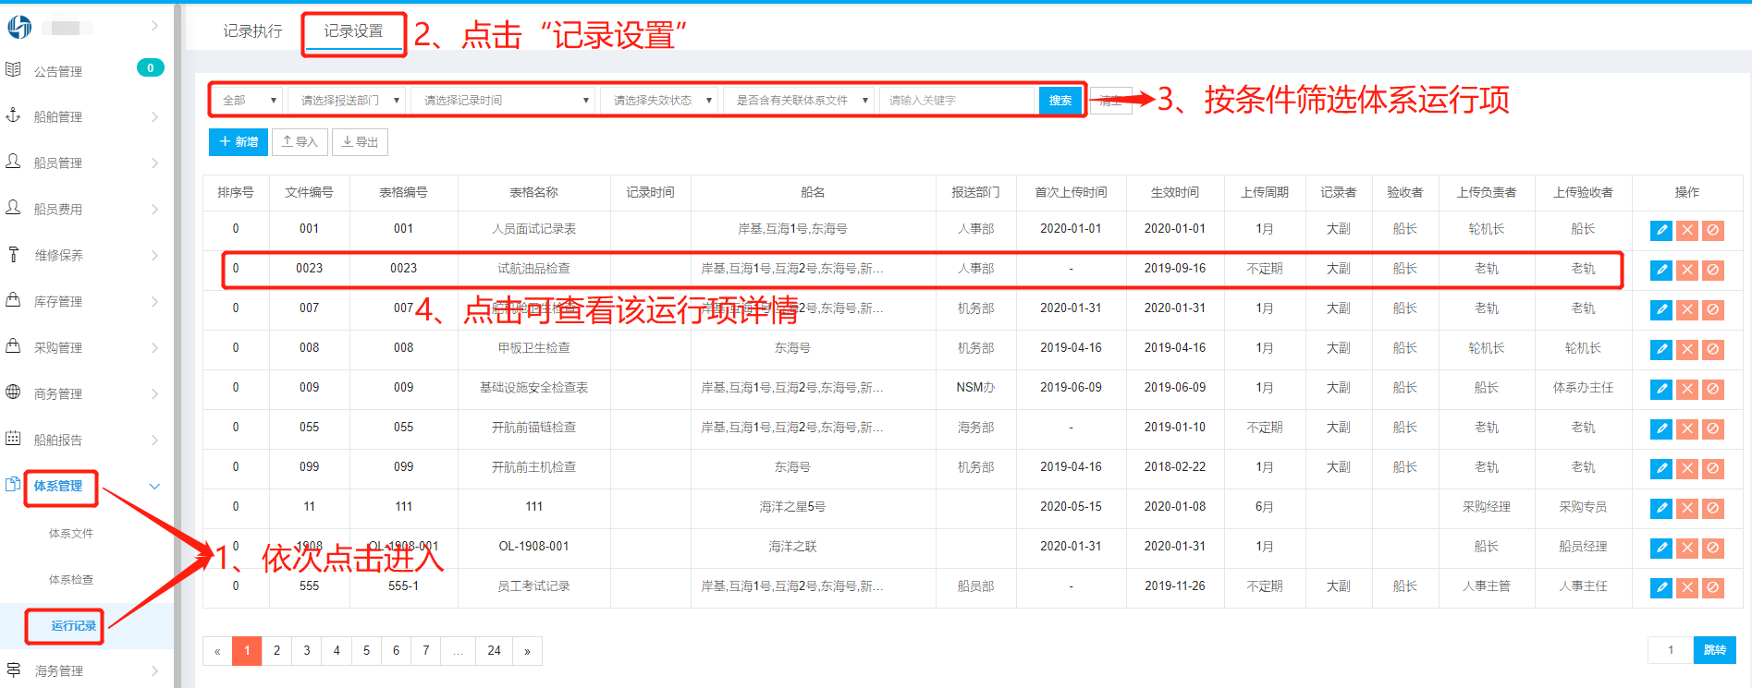Click the person icon beside 船员管理
The height and width of the screenshot is (688, 1752).
pos(13,162)
